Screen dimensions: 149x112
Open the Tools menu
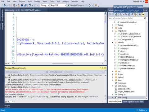click(52, 2)
